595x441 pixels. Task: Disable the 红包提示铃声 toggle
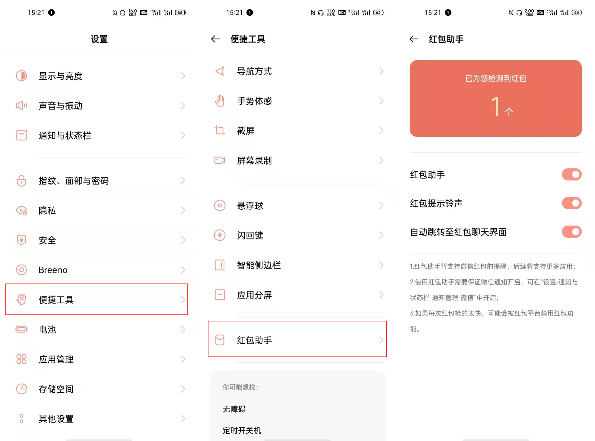tap(571, 203)
